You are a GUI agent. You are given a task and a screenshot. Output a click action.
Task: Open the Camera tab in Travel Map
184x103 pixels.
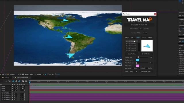[x=150, y=37]
